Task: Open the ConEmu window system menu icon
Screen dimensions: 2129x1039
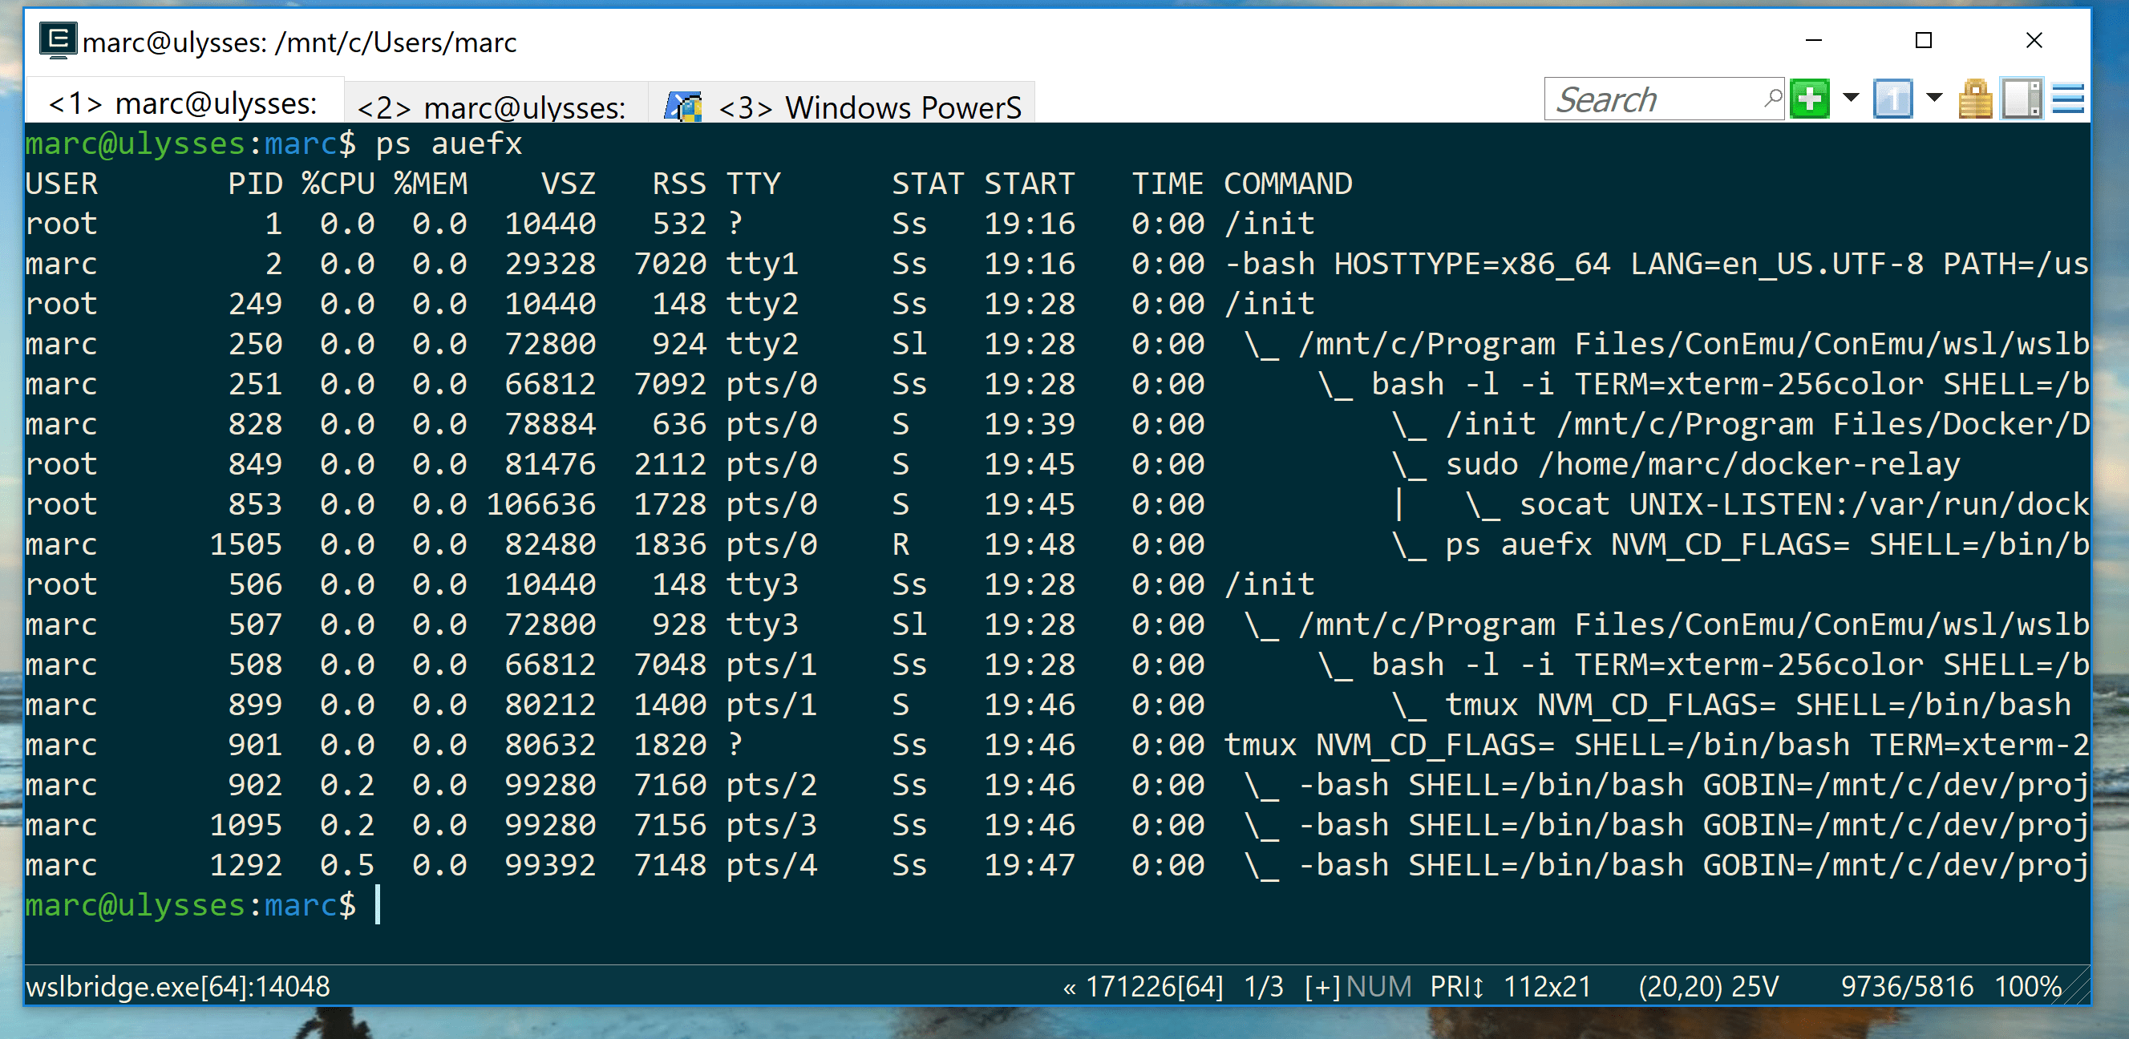Action: coord(58,39)
